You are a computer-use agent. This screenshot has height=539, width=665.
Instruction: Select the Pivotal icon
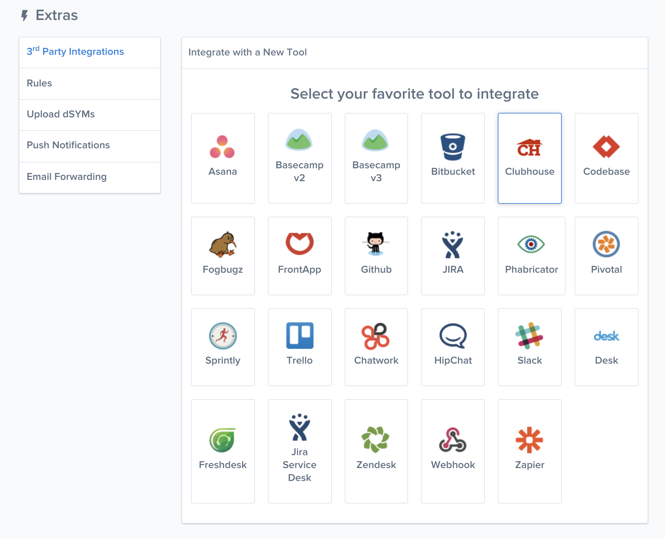[x=606, y=244]
